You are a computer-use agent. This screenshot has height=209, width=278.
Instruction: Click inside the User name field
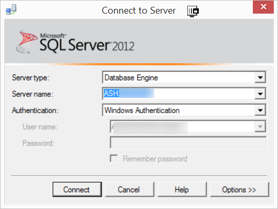tap(183, 126)
